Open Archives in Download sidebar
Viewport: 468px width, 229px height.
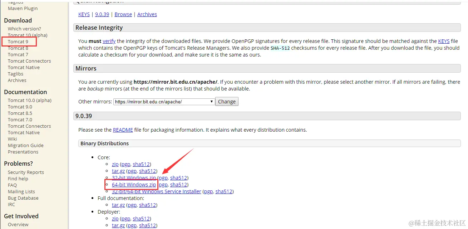[x=17, y=80]
